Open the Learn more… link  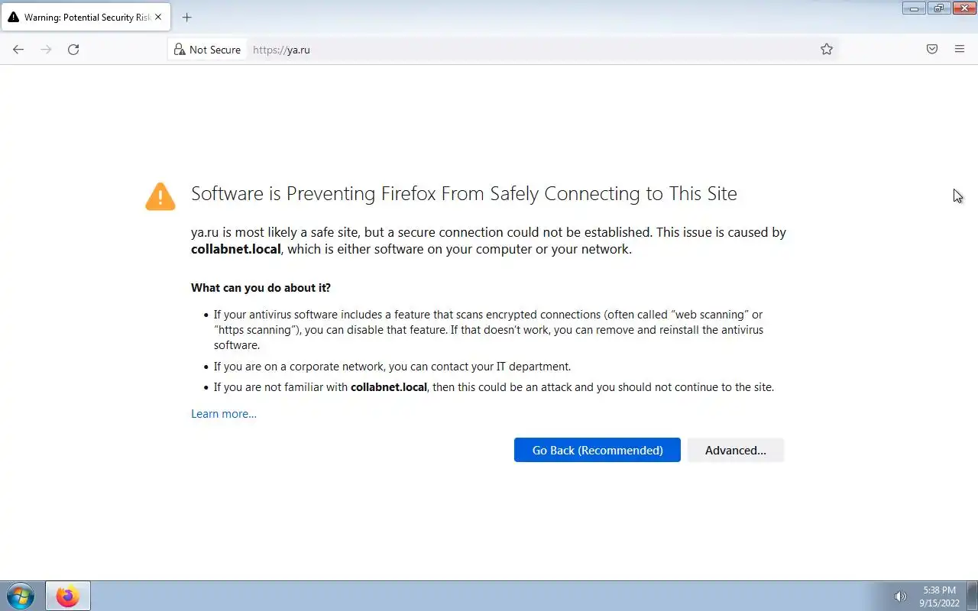coord(223,414)
